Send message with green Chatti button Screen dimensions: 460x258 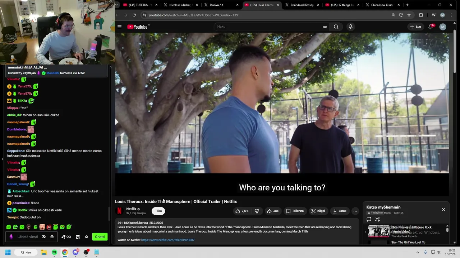point(100,237)
